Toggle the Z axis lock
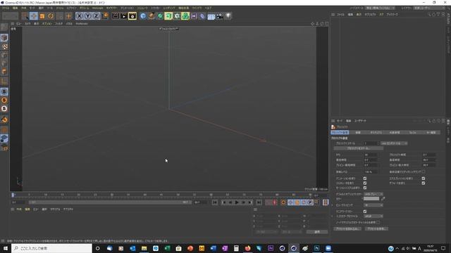This screenshot has height=253, width=451. (96, 16)
